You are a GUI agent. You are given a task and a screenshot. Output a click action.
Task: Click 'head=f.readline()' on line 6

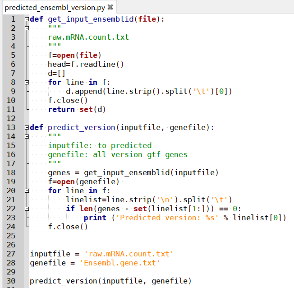pos(86,64)
